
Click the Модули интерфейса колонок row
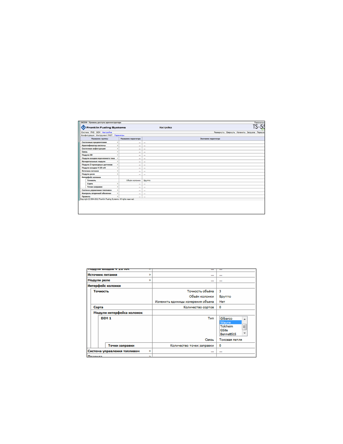tap(118, 313)
